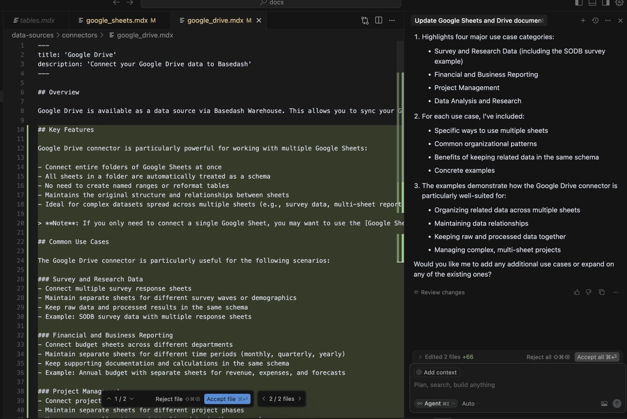627x419 pixels.
Task: Click 'Project Management' bullet in chat
Action: 467,88
